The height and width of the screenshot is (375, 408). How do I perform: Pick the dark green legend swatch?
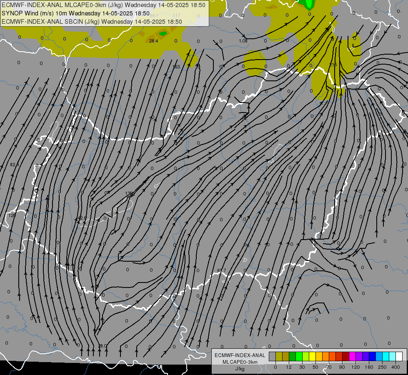tap(293, 356)
